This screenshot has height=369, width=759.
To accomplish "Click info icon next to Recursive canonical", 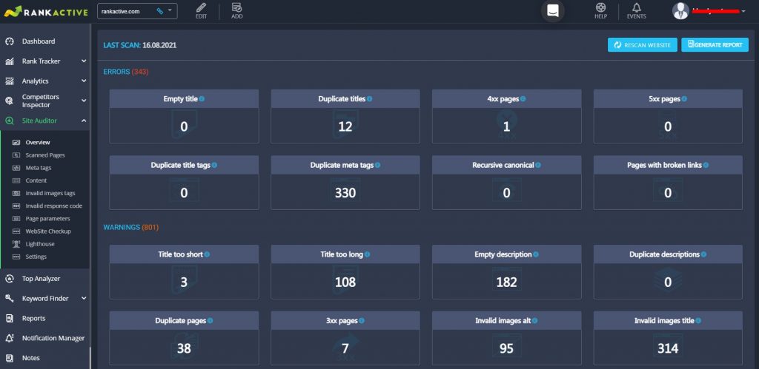I will [538, 165].
